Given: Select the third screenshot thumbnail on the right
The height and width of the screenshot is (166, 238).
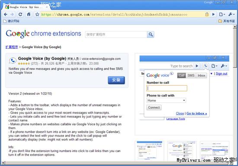Looking at the screenshot, I should (x=214, y=151).
